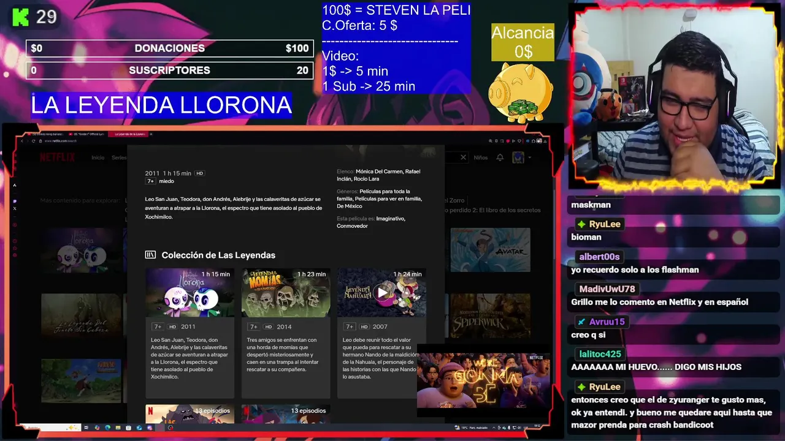Open the weather widget in the system tray
Viewport: 785px width, 441px height.
pos(471,428)
